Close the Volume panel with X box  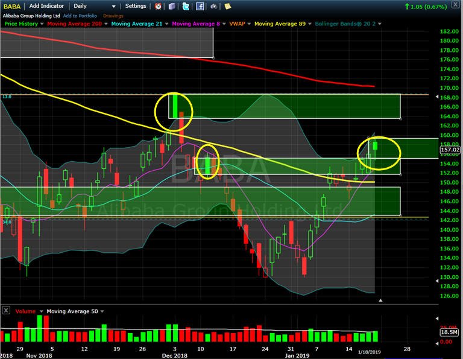[6, 311]
